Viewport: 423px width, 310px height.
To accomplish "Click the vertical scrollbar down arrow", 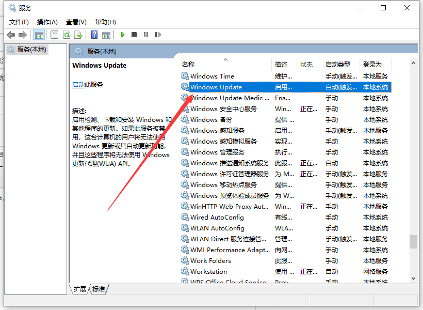I will [413, 278].
